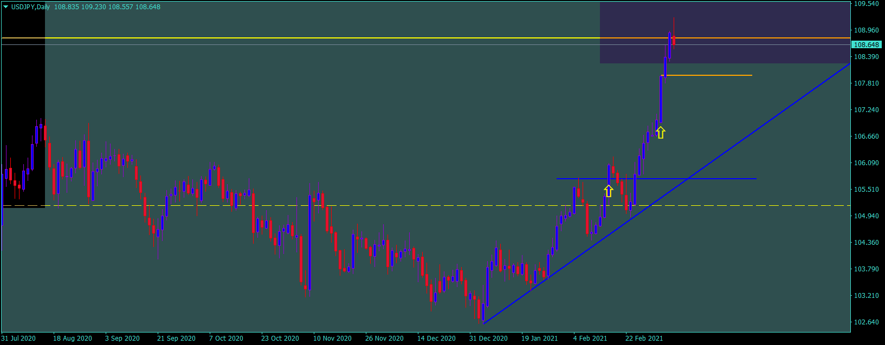Click the low value 108.557 in header
This screenshot has width=885, height=345.
point(121,7)
